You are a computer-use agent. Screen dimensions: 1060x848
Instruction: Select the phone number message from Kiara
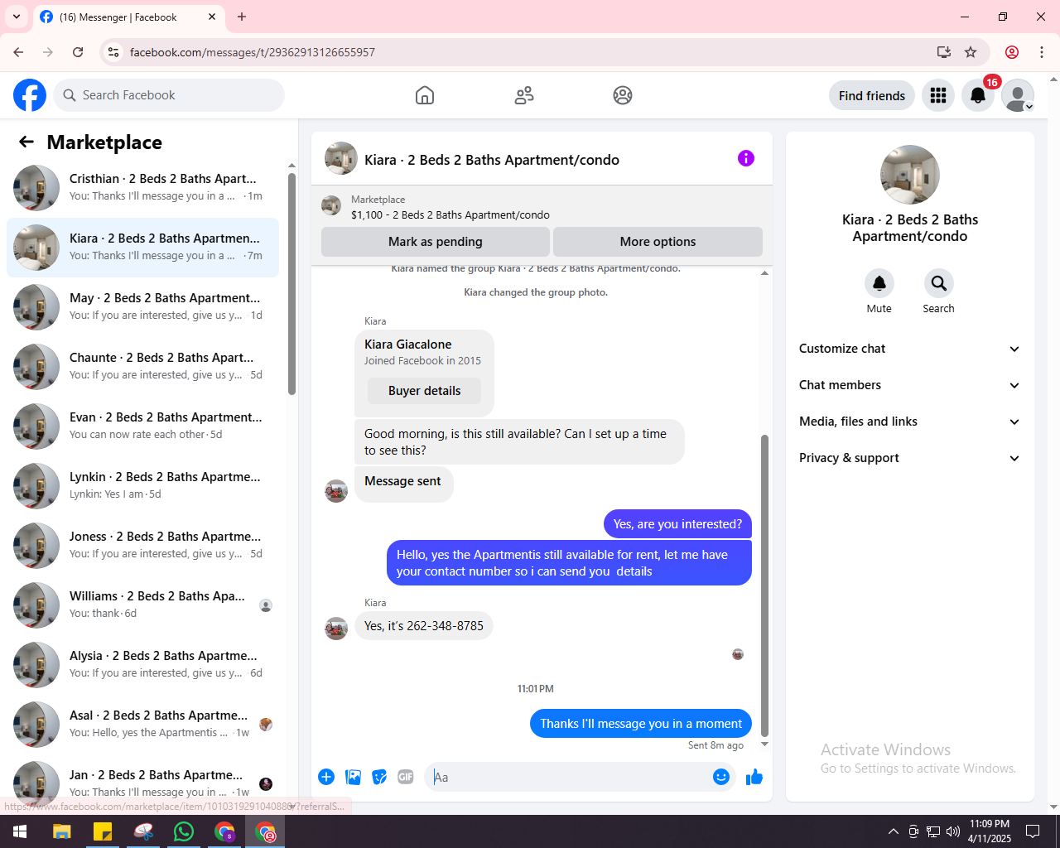click(x=424, y=626)
